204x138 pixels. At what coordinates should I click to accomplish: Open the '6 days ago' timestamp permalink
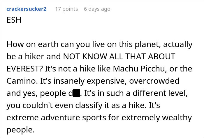97,9
